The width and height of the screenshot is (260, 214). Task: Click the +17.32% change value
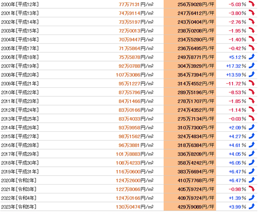236,66
